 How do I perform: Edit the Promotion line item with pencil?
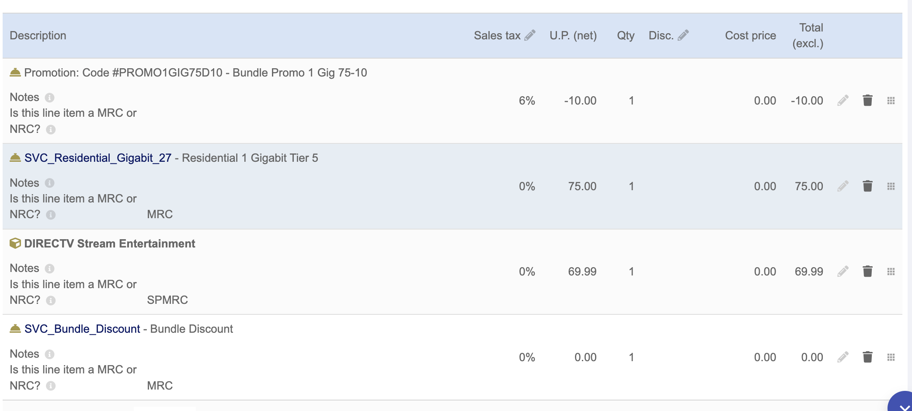(843, 101)
